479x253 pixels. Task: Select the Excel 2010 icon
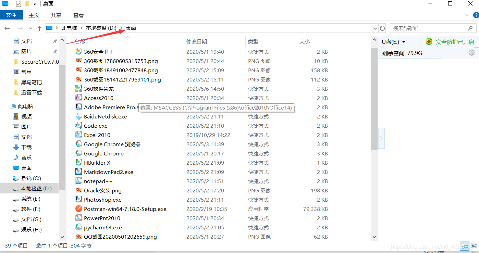[79, 135]
